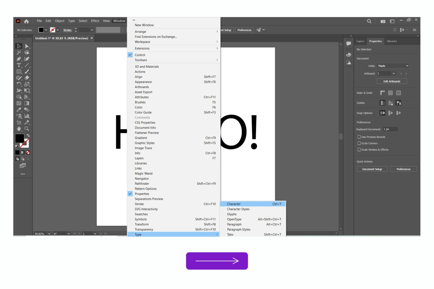Viewport: 434px width, 289px height.
Task: Toggle Scale Strokes & Effects preference
Action: pyautogui.click(x=359, y=150)
